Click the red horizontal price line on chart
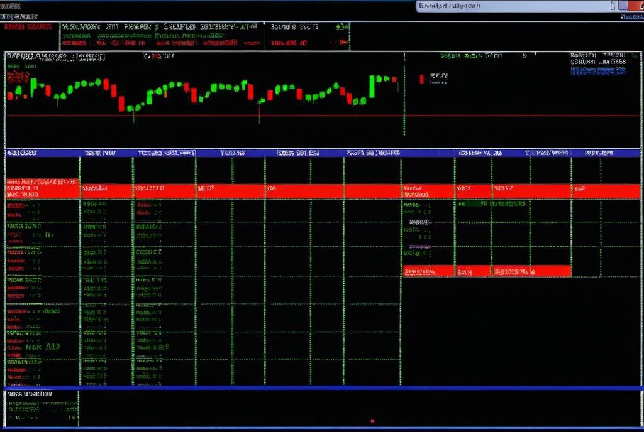Viewport: 644px width, 432px height. (323, 116)
